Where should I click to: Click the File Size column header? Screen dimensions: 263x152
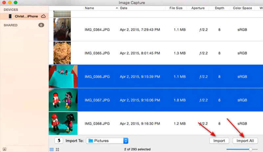pyautogui.click(x=176, y=8)
